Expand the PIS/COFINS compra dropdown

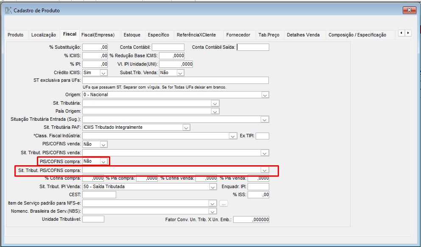tap(104, 161)
